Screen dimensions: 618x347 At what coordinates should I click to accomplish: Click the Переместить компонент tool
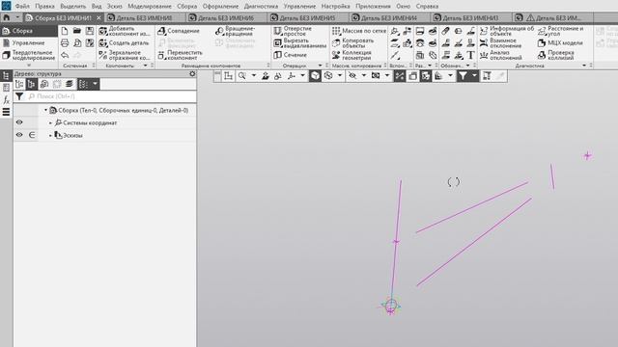coord(181,55)
